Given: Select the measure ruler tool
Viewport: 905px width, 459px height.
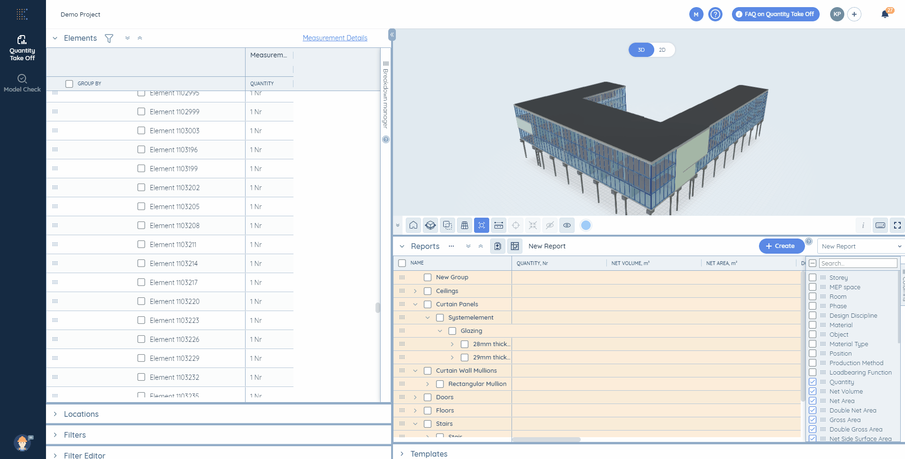Looking at the screenshot, I should [x=499, y=225].
